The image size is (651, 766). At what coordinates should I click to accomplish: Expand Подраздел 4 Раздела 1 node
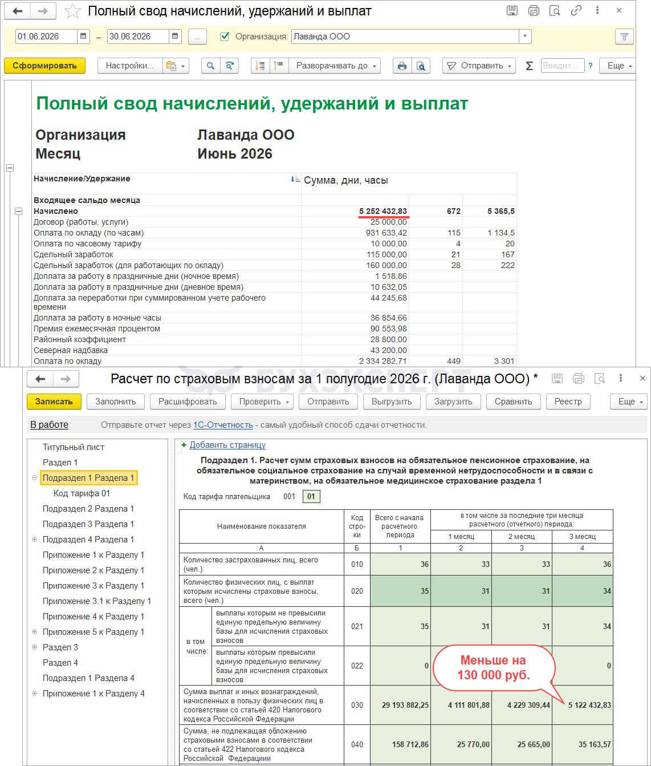point(34,540)
